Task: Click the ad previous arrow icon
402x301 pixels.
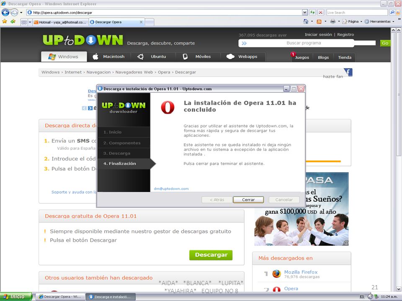Action: coord(84,108)
